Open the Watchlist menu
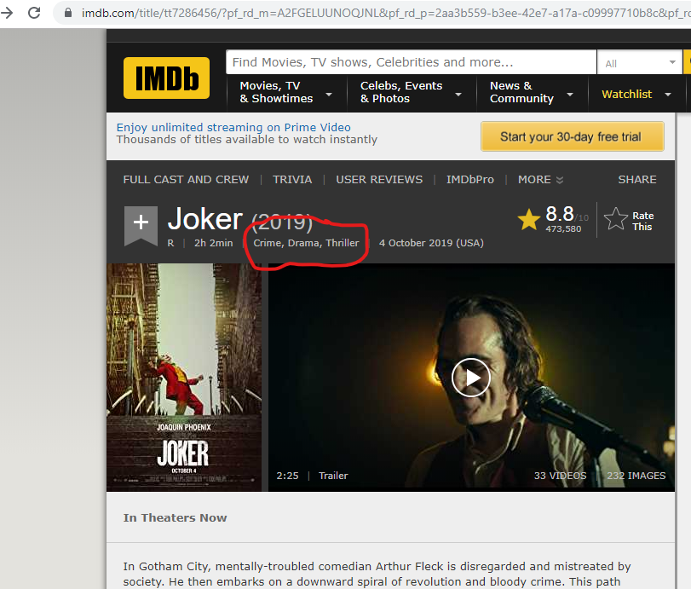The width and height of the screenshot is (691, 589). tap(636, 95)
